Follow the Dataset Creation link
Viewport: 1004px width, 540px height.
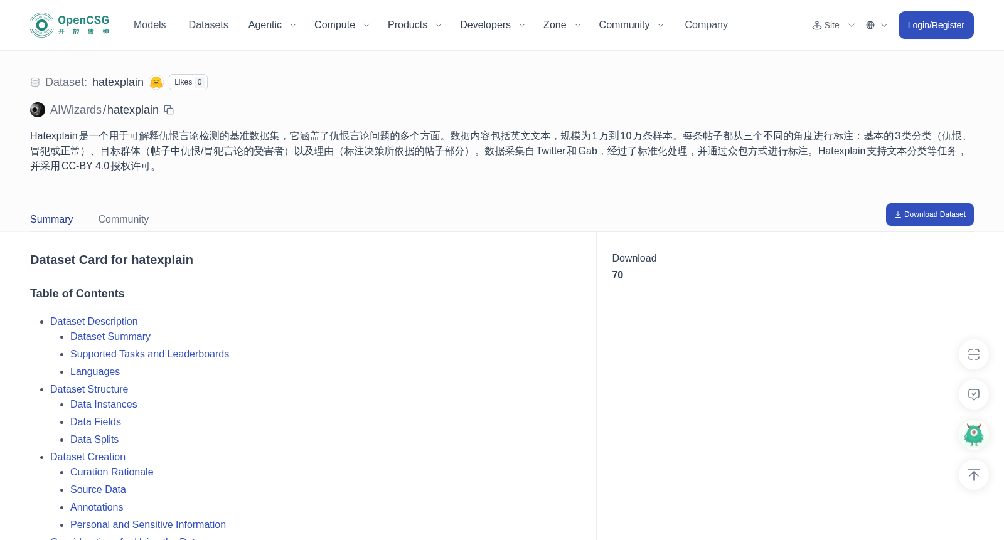(88, 457)
